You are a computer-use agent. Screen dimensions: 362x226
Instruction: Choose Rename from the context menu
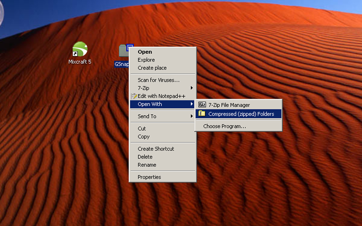tap(162, 165)
